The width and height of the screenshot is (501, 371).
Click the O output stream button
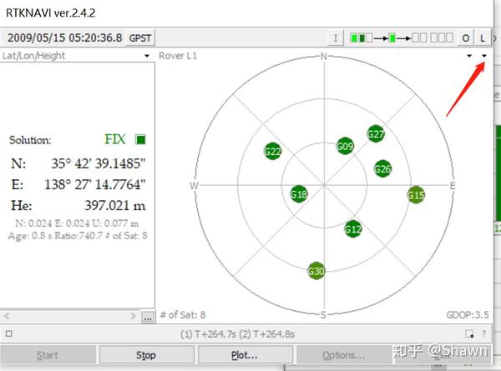tap(466, 38)
